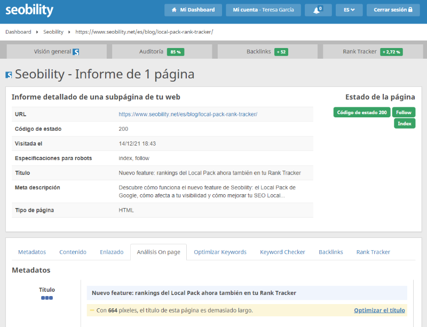Open the Enlazado tab
Screen dimensions: 427x327
(x=112, y=252)
